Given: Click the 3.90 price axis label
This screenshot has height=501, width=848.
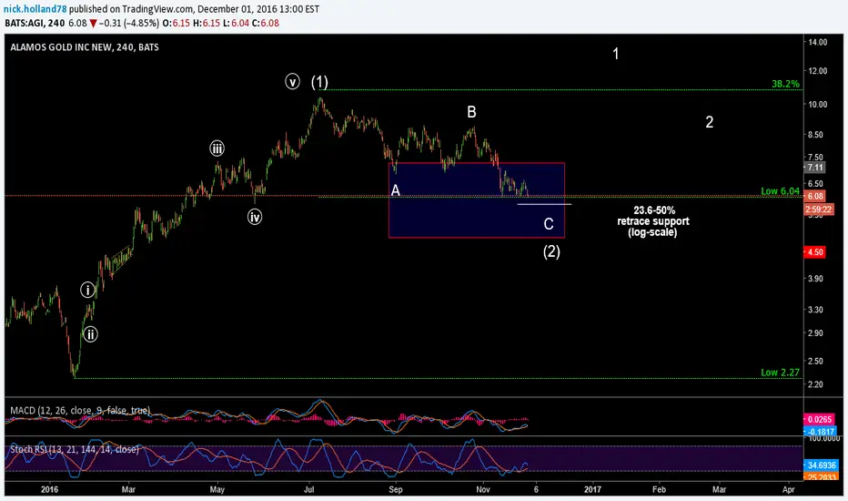Looking at the screenshot, I should pos(815,279).
